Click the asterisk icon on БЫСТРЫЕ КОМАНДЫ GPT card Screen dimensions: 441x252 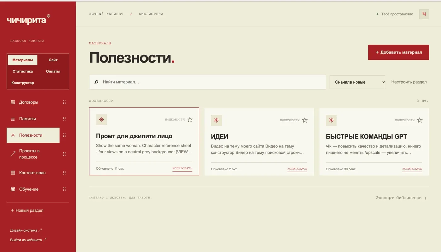pyautogui.click(x=331, y=120)
